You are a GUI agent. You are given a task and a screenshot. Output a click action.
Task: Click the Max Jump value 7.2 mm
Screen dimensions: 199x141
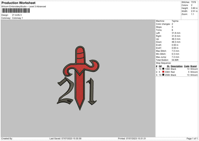tap(175, 57)
